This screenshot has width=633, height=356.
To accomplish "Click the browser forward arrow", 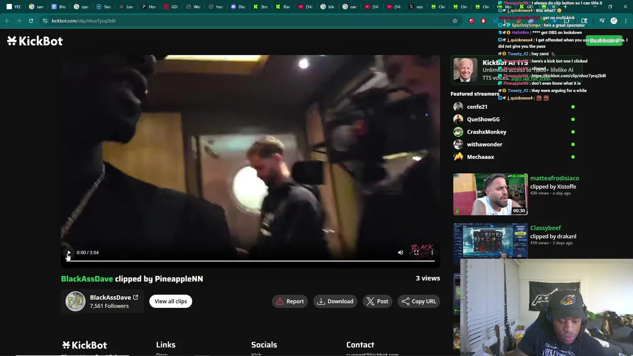I will pos(19,21).
